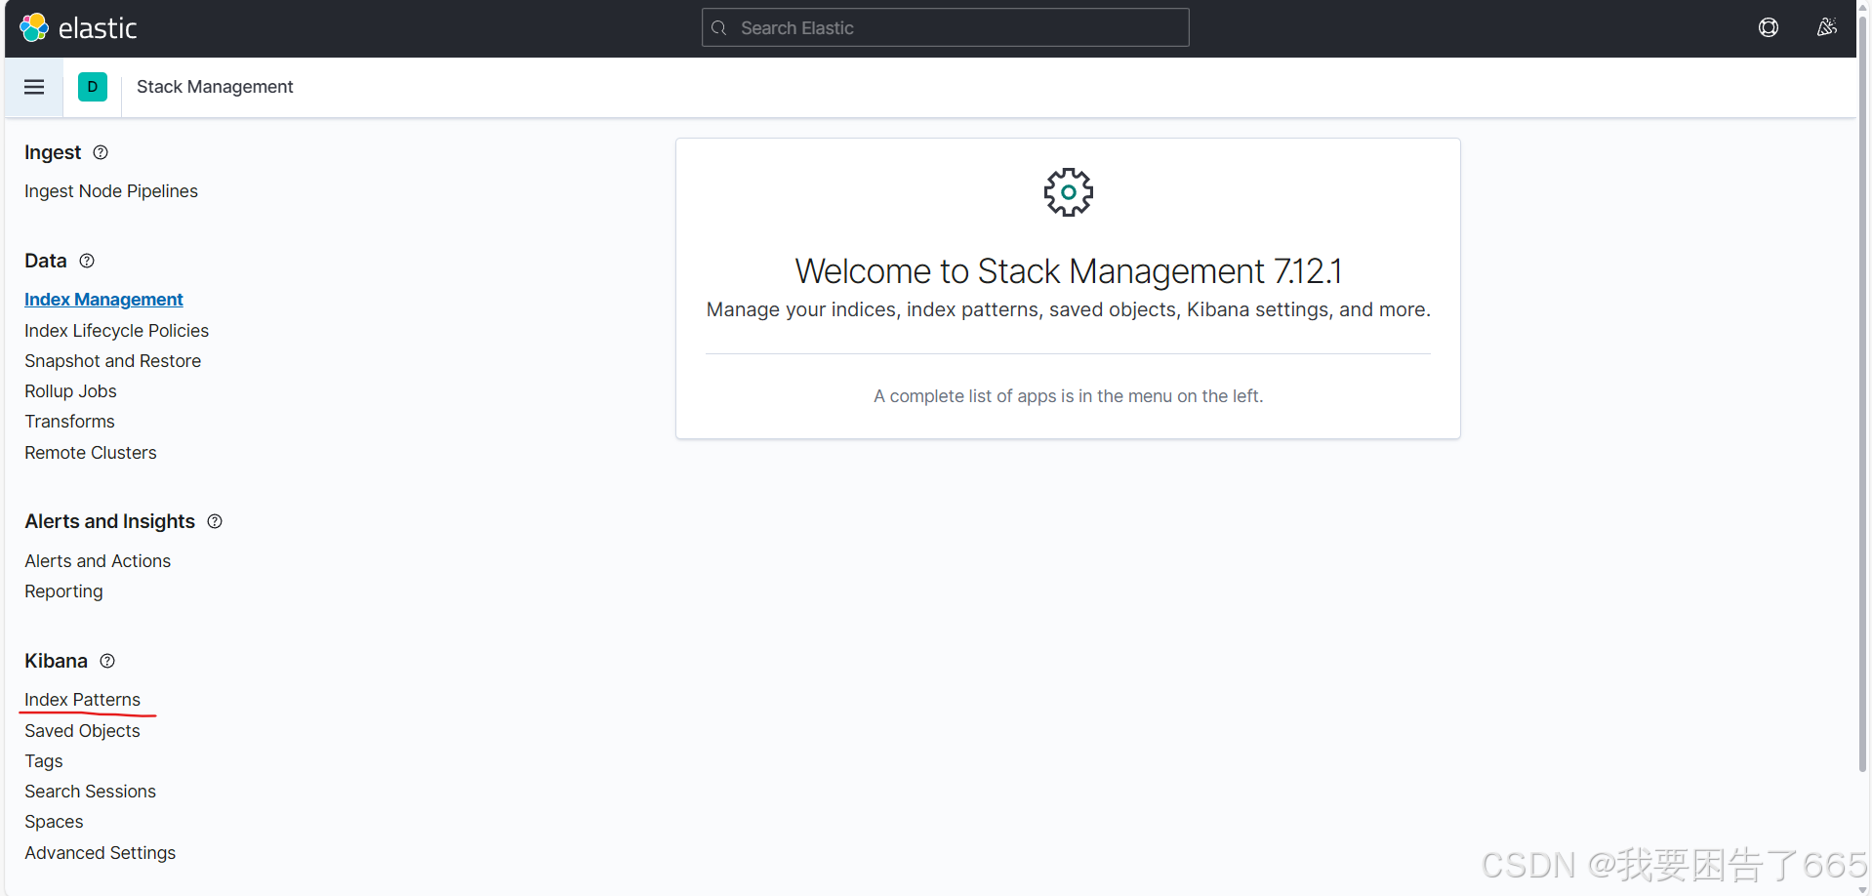The width and height of the screenshot is (1872, 896).
Task: Open the main navigation hamburger menu
Action: 34,87
